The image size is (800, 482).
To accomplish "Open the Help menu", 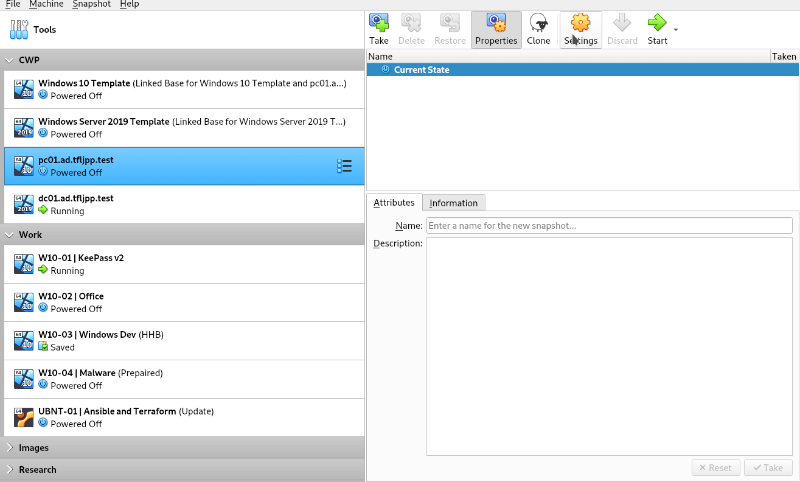I will point(129,4).
